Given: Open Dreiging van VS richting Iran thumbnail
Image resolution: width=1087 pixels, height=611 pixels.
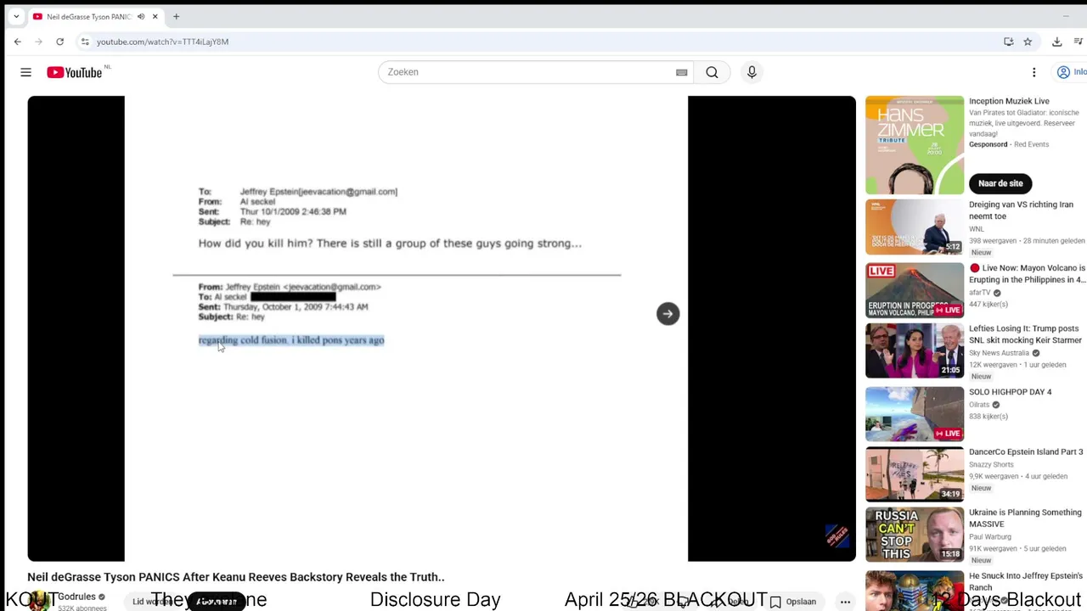Looking at the screenshot, I should pyautogui.click(x=915, y=227).
